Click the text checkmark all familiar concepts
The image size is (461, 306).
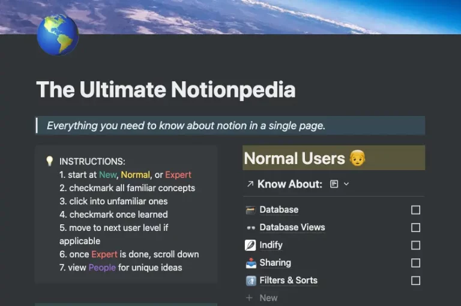(x=132, y=188)
